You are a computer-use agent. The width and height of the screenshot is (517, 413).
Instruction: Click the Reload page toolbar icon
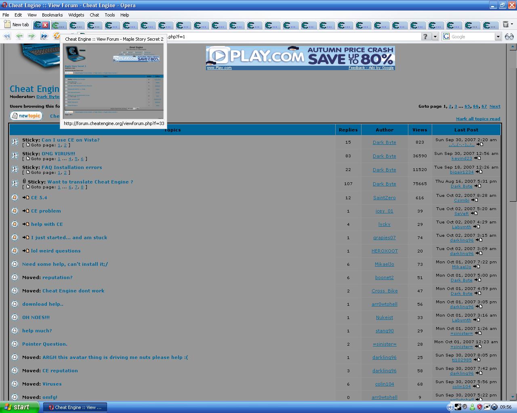click(x=57, y=36)
